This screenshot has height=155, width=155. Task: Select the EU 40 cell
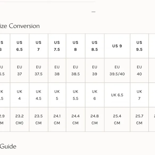tap(139, 71)
